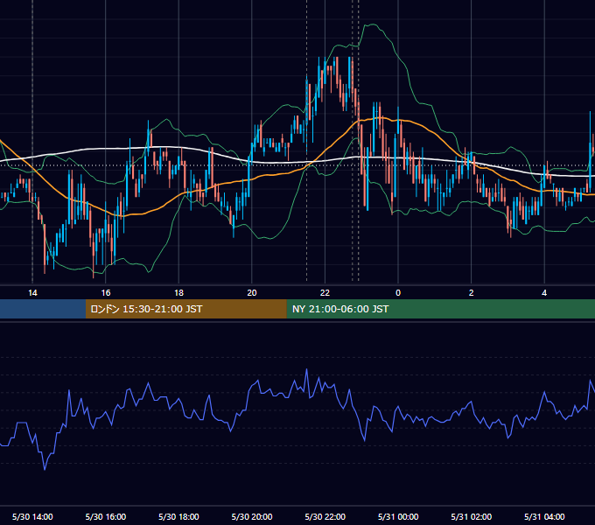Click the hour 4 axis tick label
This screenshot has width=595, height=525.
(x=544, y=293)
